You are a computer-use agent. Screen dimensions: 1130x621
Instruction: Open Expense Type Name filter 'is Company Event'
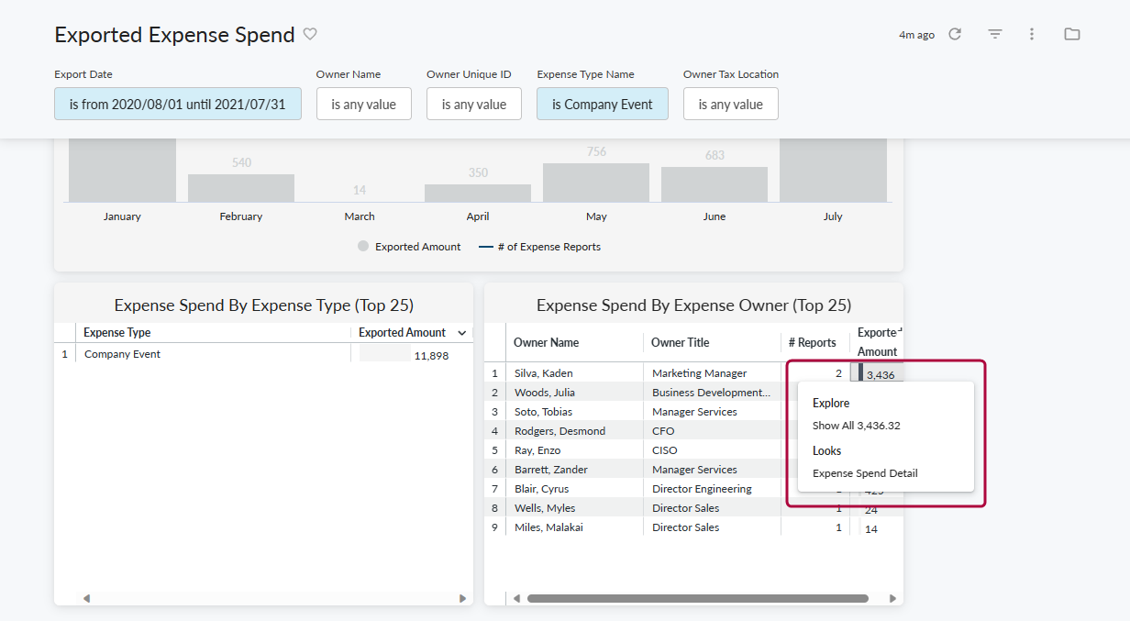(602, 105)
